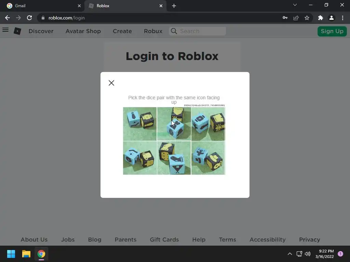Screen dimensions: 350x262
Task: Open the Jobs footer link
Action: [x=68, y=239]
